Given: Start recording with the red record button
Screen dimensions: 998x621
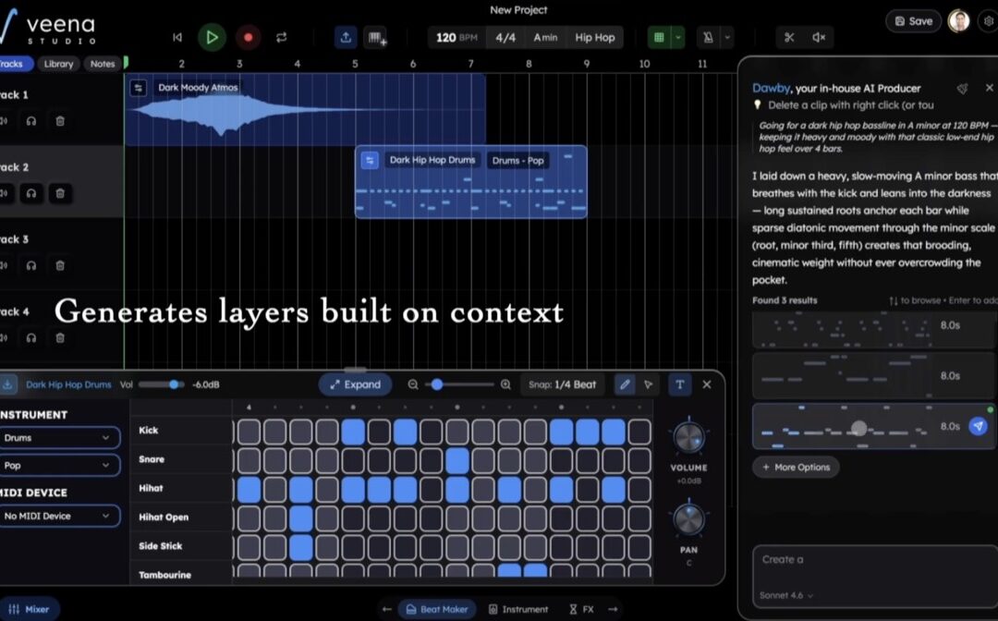Looking at the screenshot, I should 249,38.
